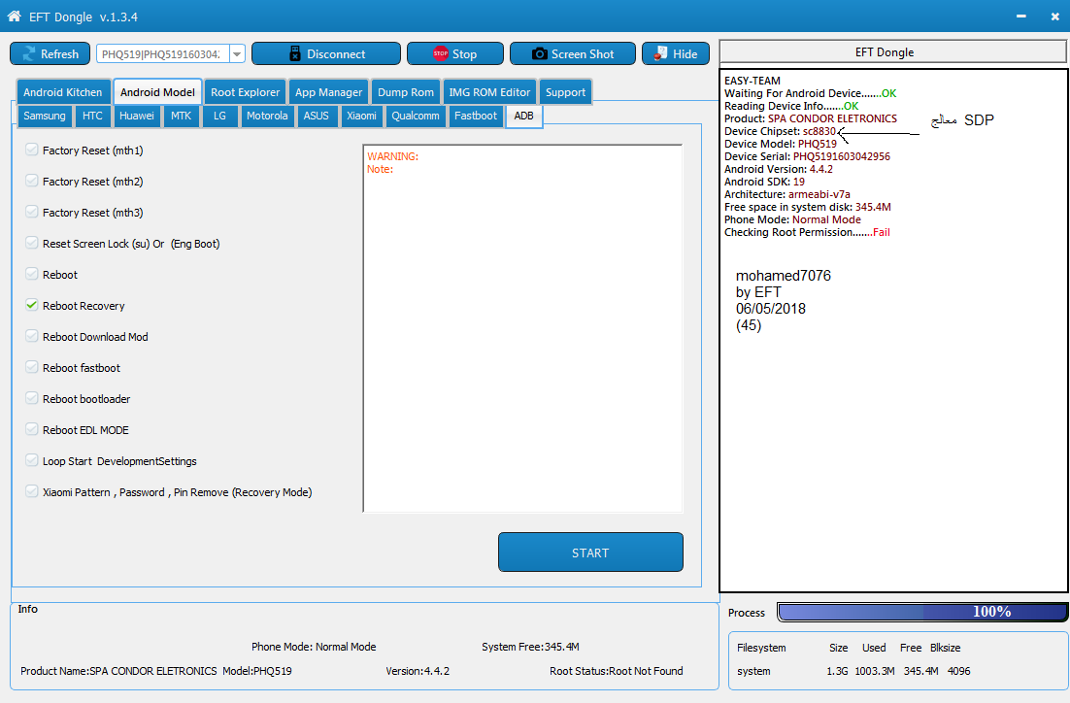Go to Dump Rom tab
Screen dimensions: 1070x703
[405, 92]
